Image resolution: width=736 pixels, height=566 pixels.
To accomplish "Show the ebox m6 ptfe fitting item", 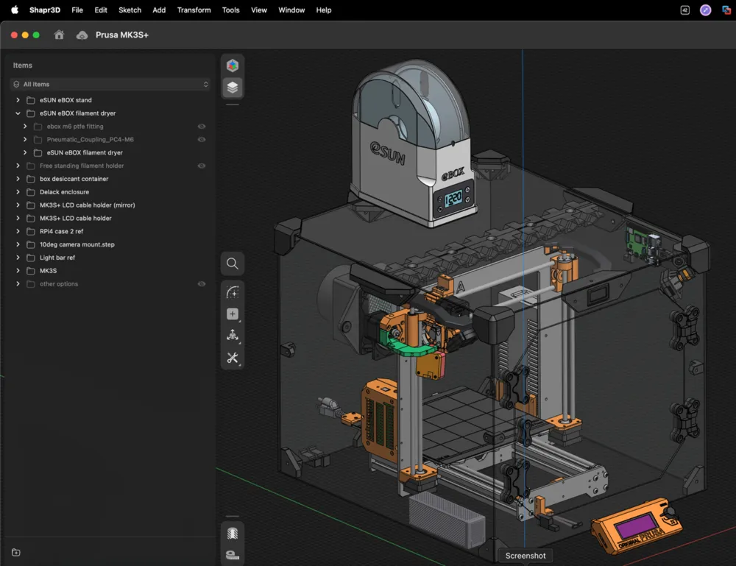I will pos(202,127).
